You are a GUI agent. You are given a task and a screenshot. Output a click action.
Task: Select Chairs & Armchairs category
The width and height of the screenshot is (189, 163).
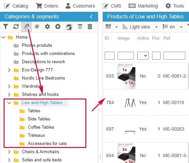pos(41,152)
